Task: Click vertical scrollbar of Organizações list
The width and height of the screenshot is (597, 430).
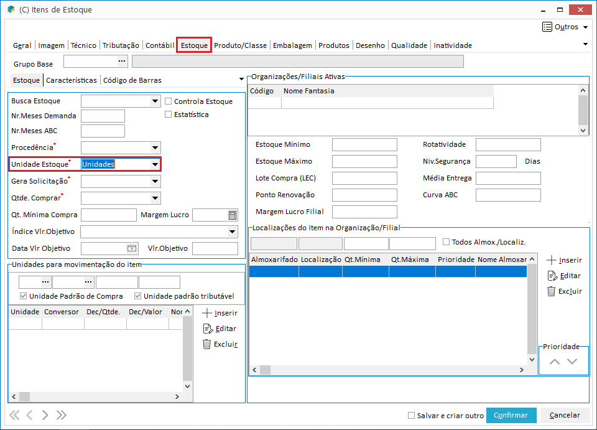Action: 583,110
